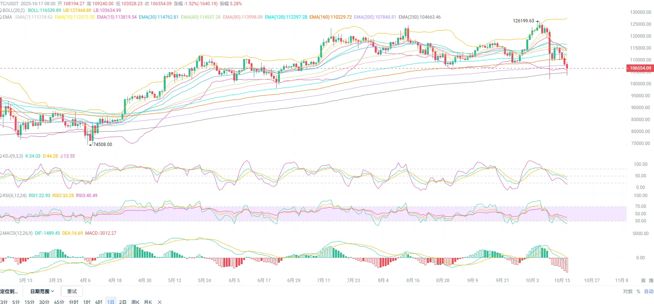
Task: Click the EMA(30):114762.81 legend entry
Action: [x=159, y=17]
